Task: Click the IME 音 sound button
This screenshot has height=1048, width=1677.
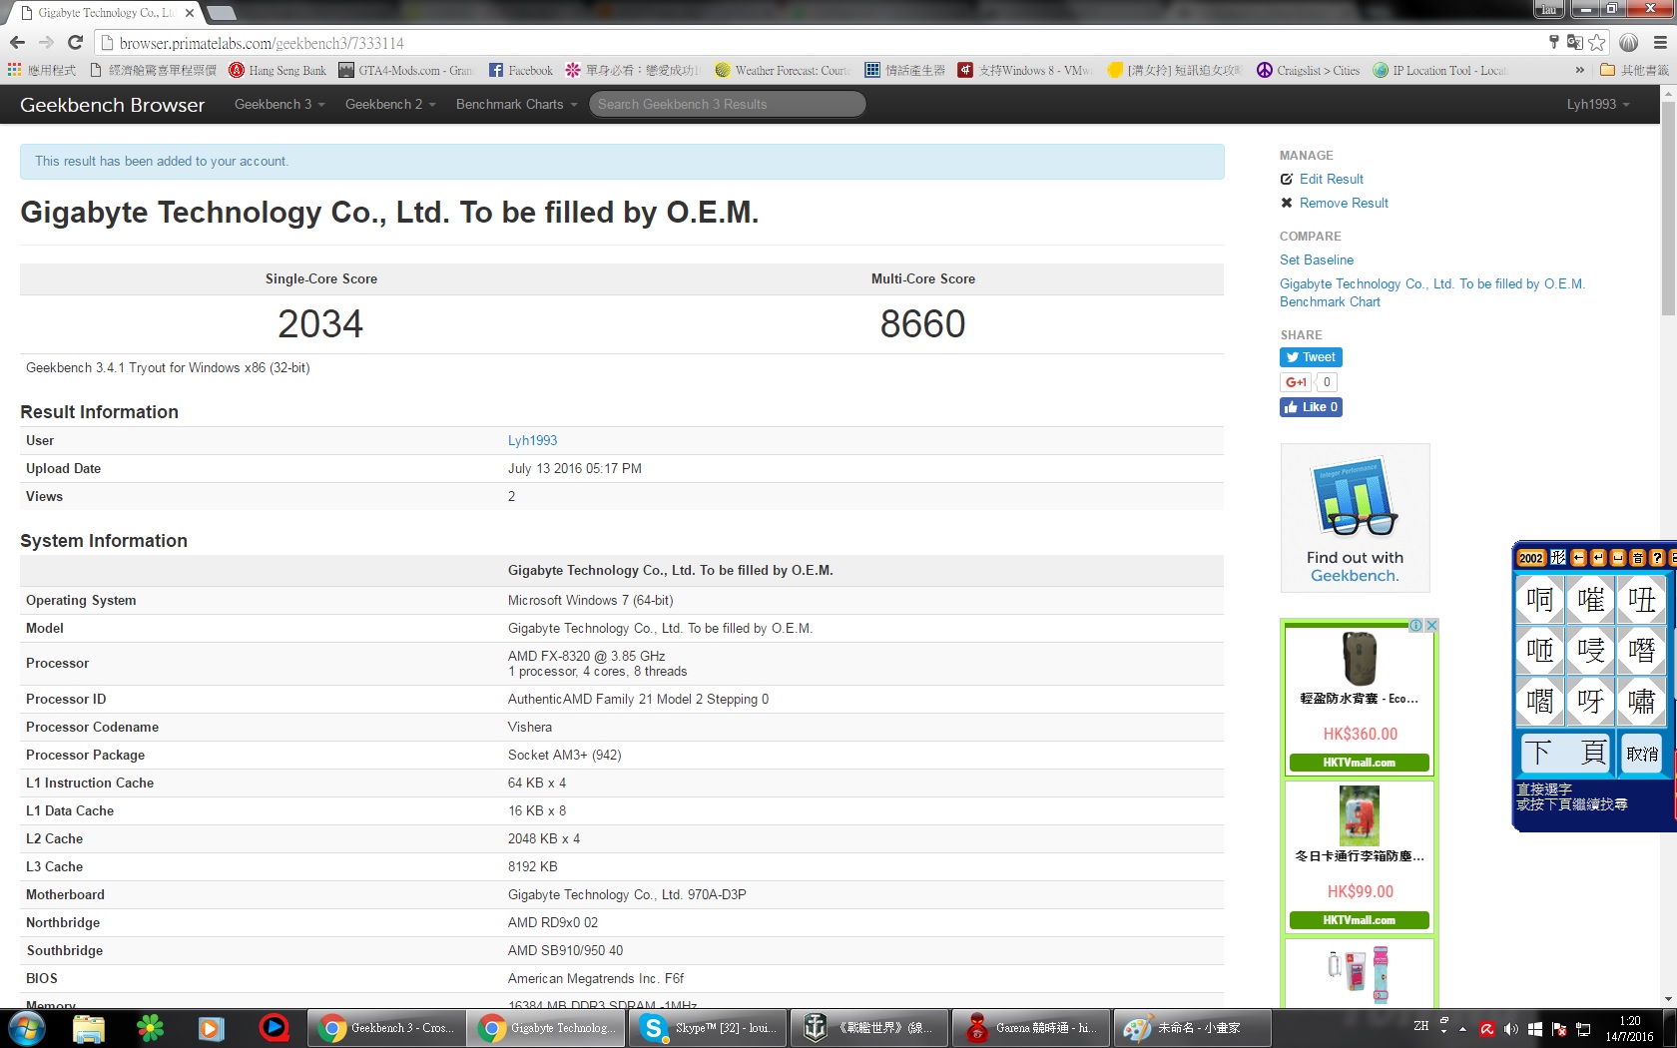Action: 1638,558
